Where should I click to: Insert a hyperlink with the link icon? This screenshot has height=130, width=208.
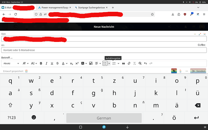pos(129,63)
